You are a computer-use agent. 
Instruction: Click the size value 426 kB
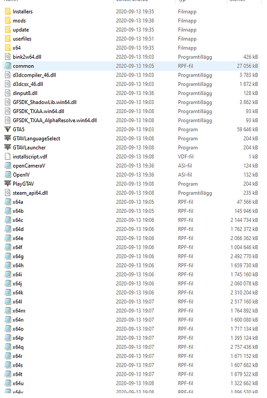(251, 57)
